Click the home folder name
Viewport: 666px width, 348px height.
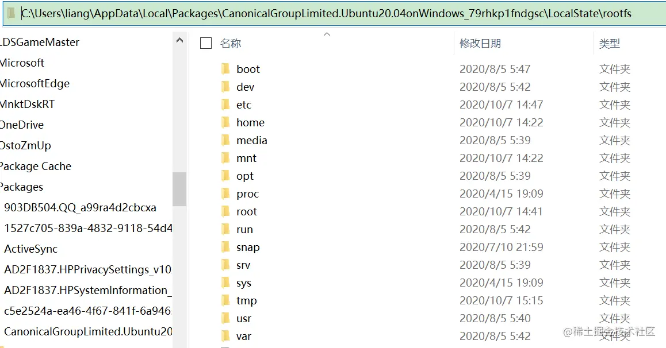tap(251, 122)
